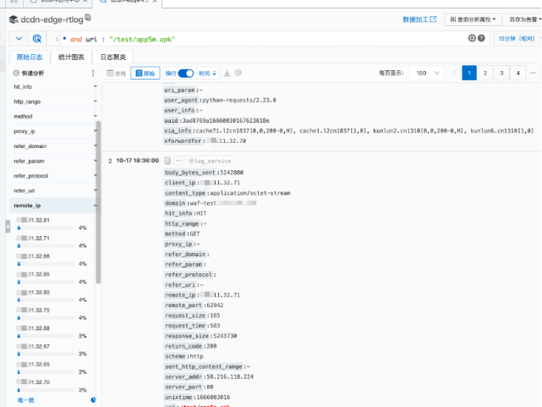The width and height of the screenshot is (542, 407).
Task: Collapse the remote_ip field
Action: click(x=94, y=206)
